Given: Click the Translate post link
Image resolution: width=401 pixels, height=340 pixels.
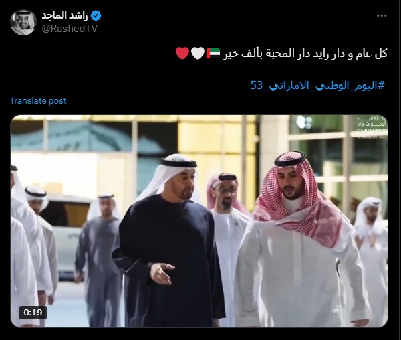Looking at the screenshot, I should [x=38, y=100].
